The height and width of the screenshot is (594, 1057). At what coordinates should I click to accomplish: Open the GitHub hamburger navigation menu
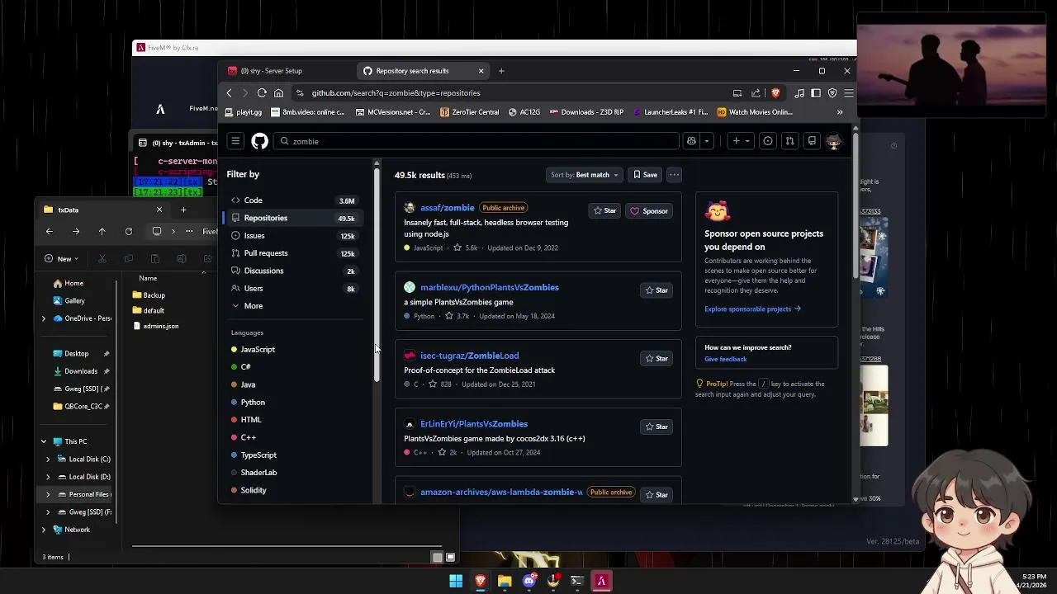coord(235,141)
